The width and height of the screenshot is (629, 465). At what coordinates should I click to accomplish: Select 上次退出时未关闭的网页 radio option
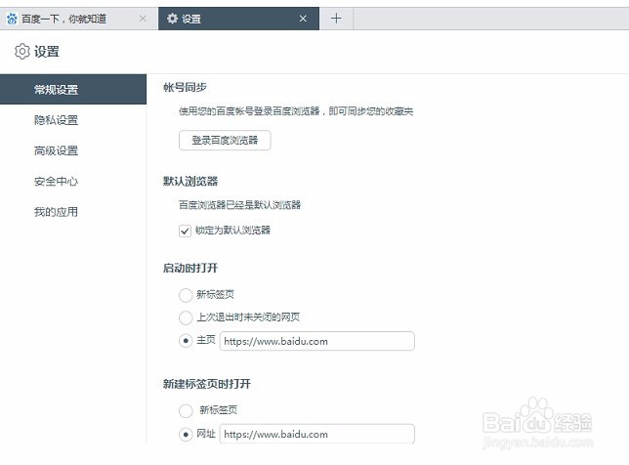tap(186, 317)
